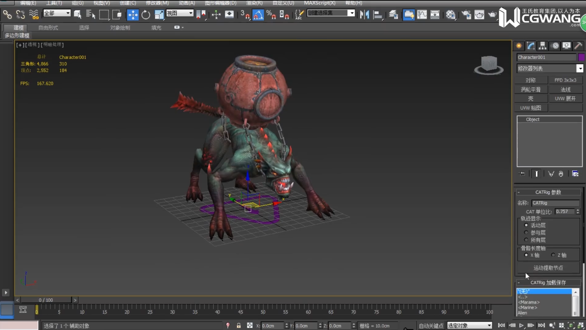Toggle the 3D Snaps tool
The width and height of the screenshot is (586, 330).
pos(245,14)
